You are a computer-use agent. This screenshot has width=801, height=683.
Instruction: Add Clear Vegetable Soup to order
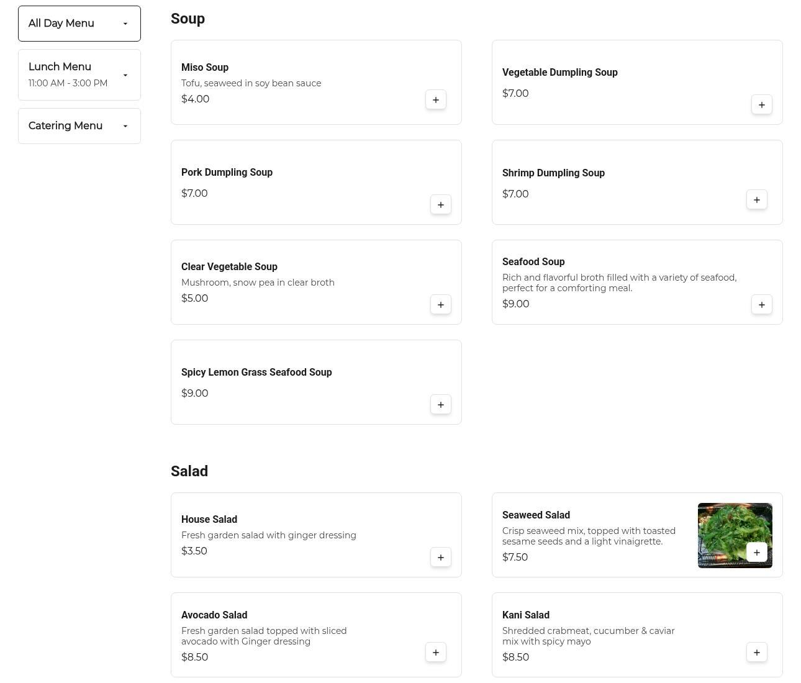tap(440, 304)
